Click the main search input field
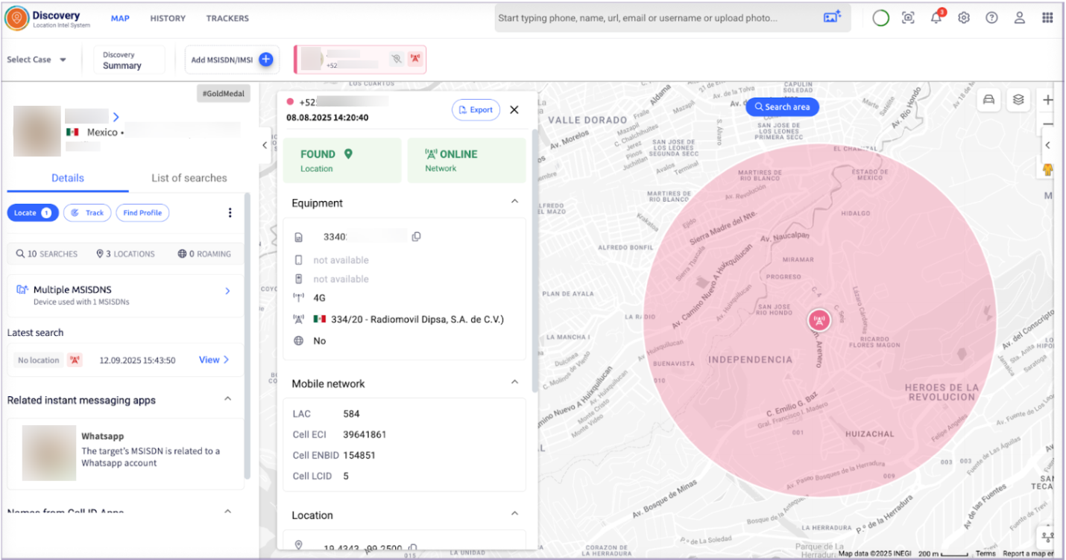The image size is (1066, 560). click(x=656, y=18)
